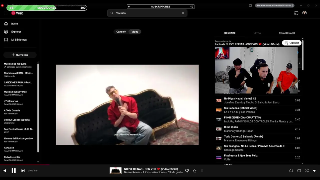Switch to Vídeo mode
Screen dimensions: 320x180
coord(135,32)
